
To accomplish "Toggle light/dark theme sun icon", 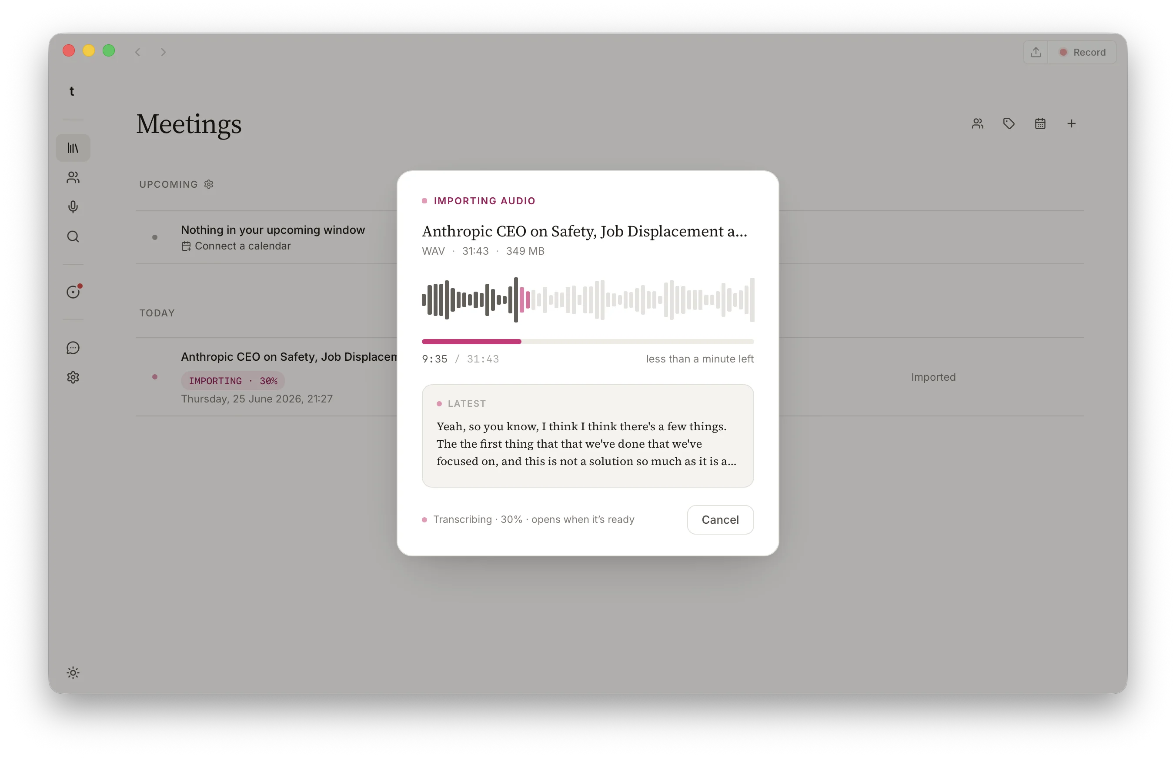I will 73,673.
